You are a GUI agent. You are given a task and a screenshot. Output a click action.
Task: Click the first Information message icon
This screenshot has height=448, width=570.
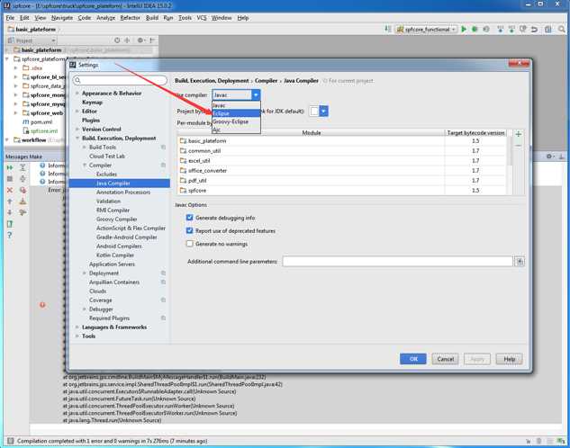pyautogui.click(x=42, y=166)
